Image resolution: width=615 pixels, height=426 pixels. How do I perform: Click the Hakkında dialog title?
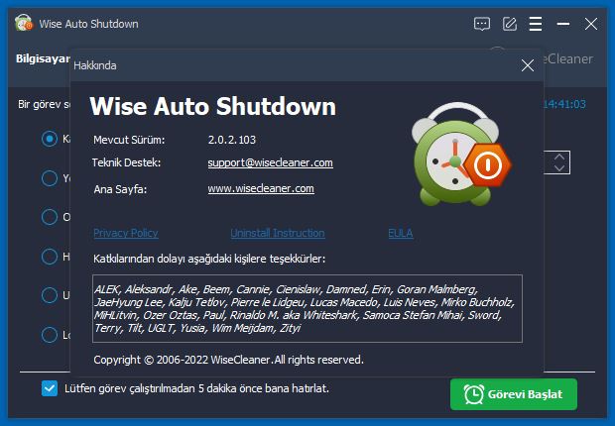point(95,65)
